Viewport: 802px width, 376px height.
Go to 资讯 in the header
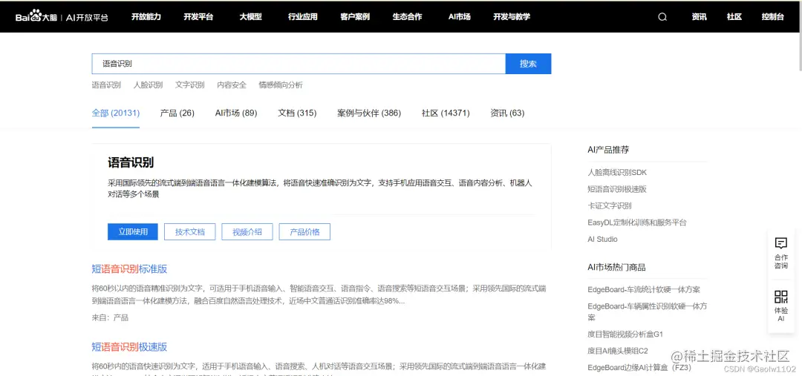[x=700, y=17]
